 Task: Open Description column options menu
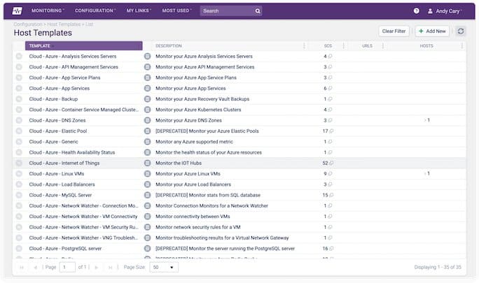[304, 45]
